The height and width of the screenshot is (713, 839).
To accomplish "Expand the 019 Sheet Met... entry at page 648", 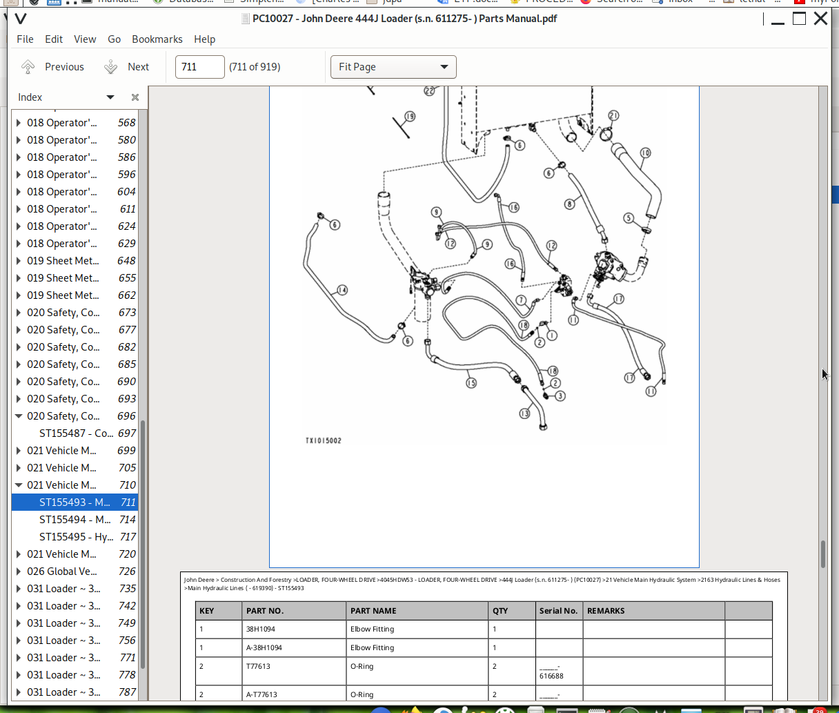I will coord(19,261).
